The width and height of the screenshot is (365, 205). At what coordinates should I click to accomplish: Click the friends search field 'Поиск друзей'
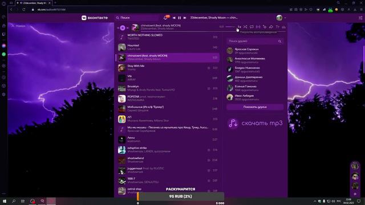click(x=255, y=41)
